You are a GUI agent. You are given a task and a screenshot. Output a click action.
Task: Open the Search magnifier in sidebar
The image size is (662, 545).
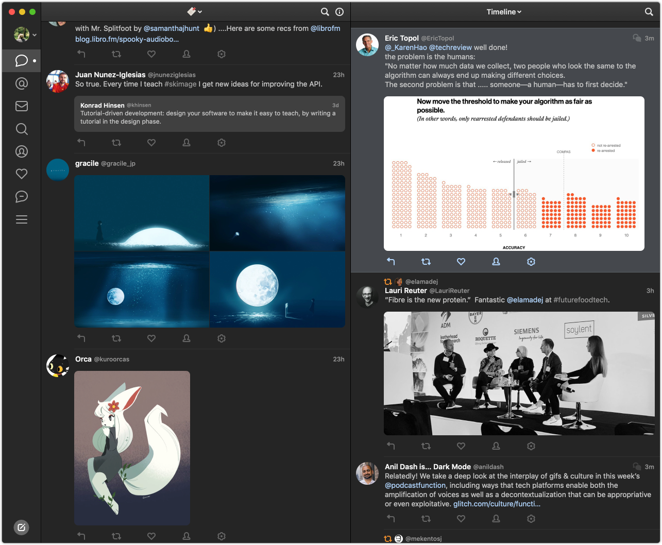(x=21, y=129)
